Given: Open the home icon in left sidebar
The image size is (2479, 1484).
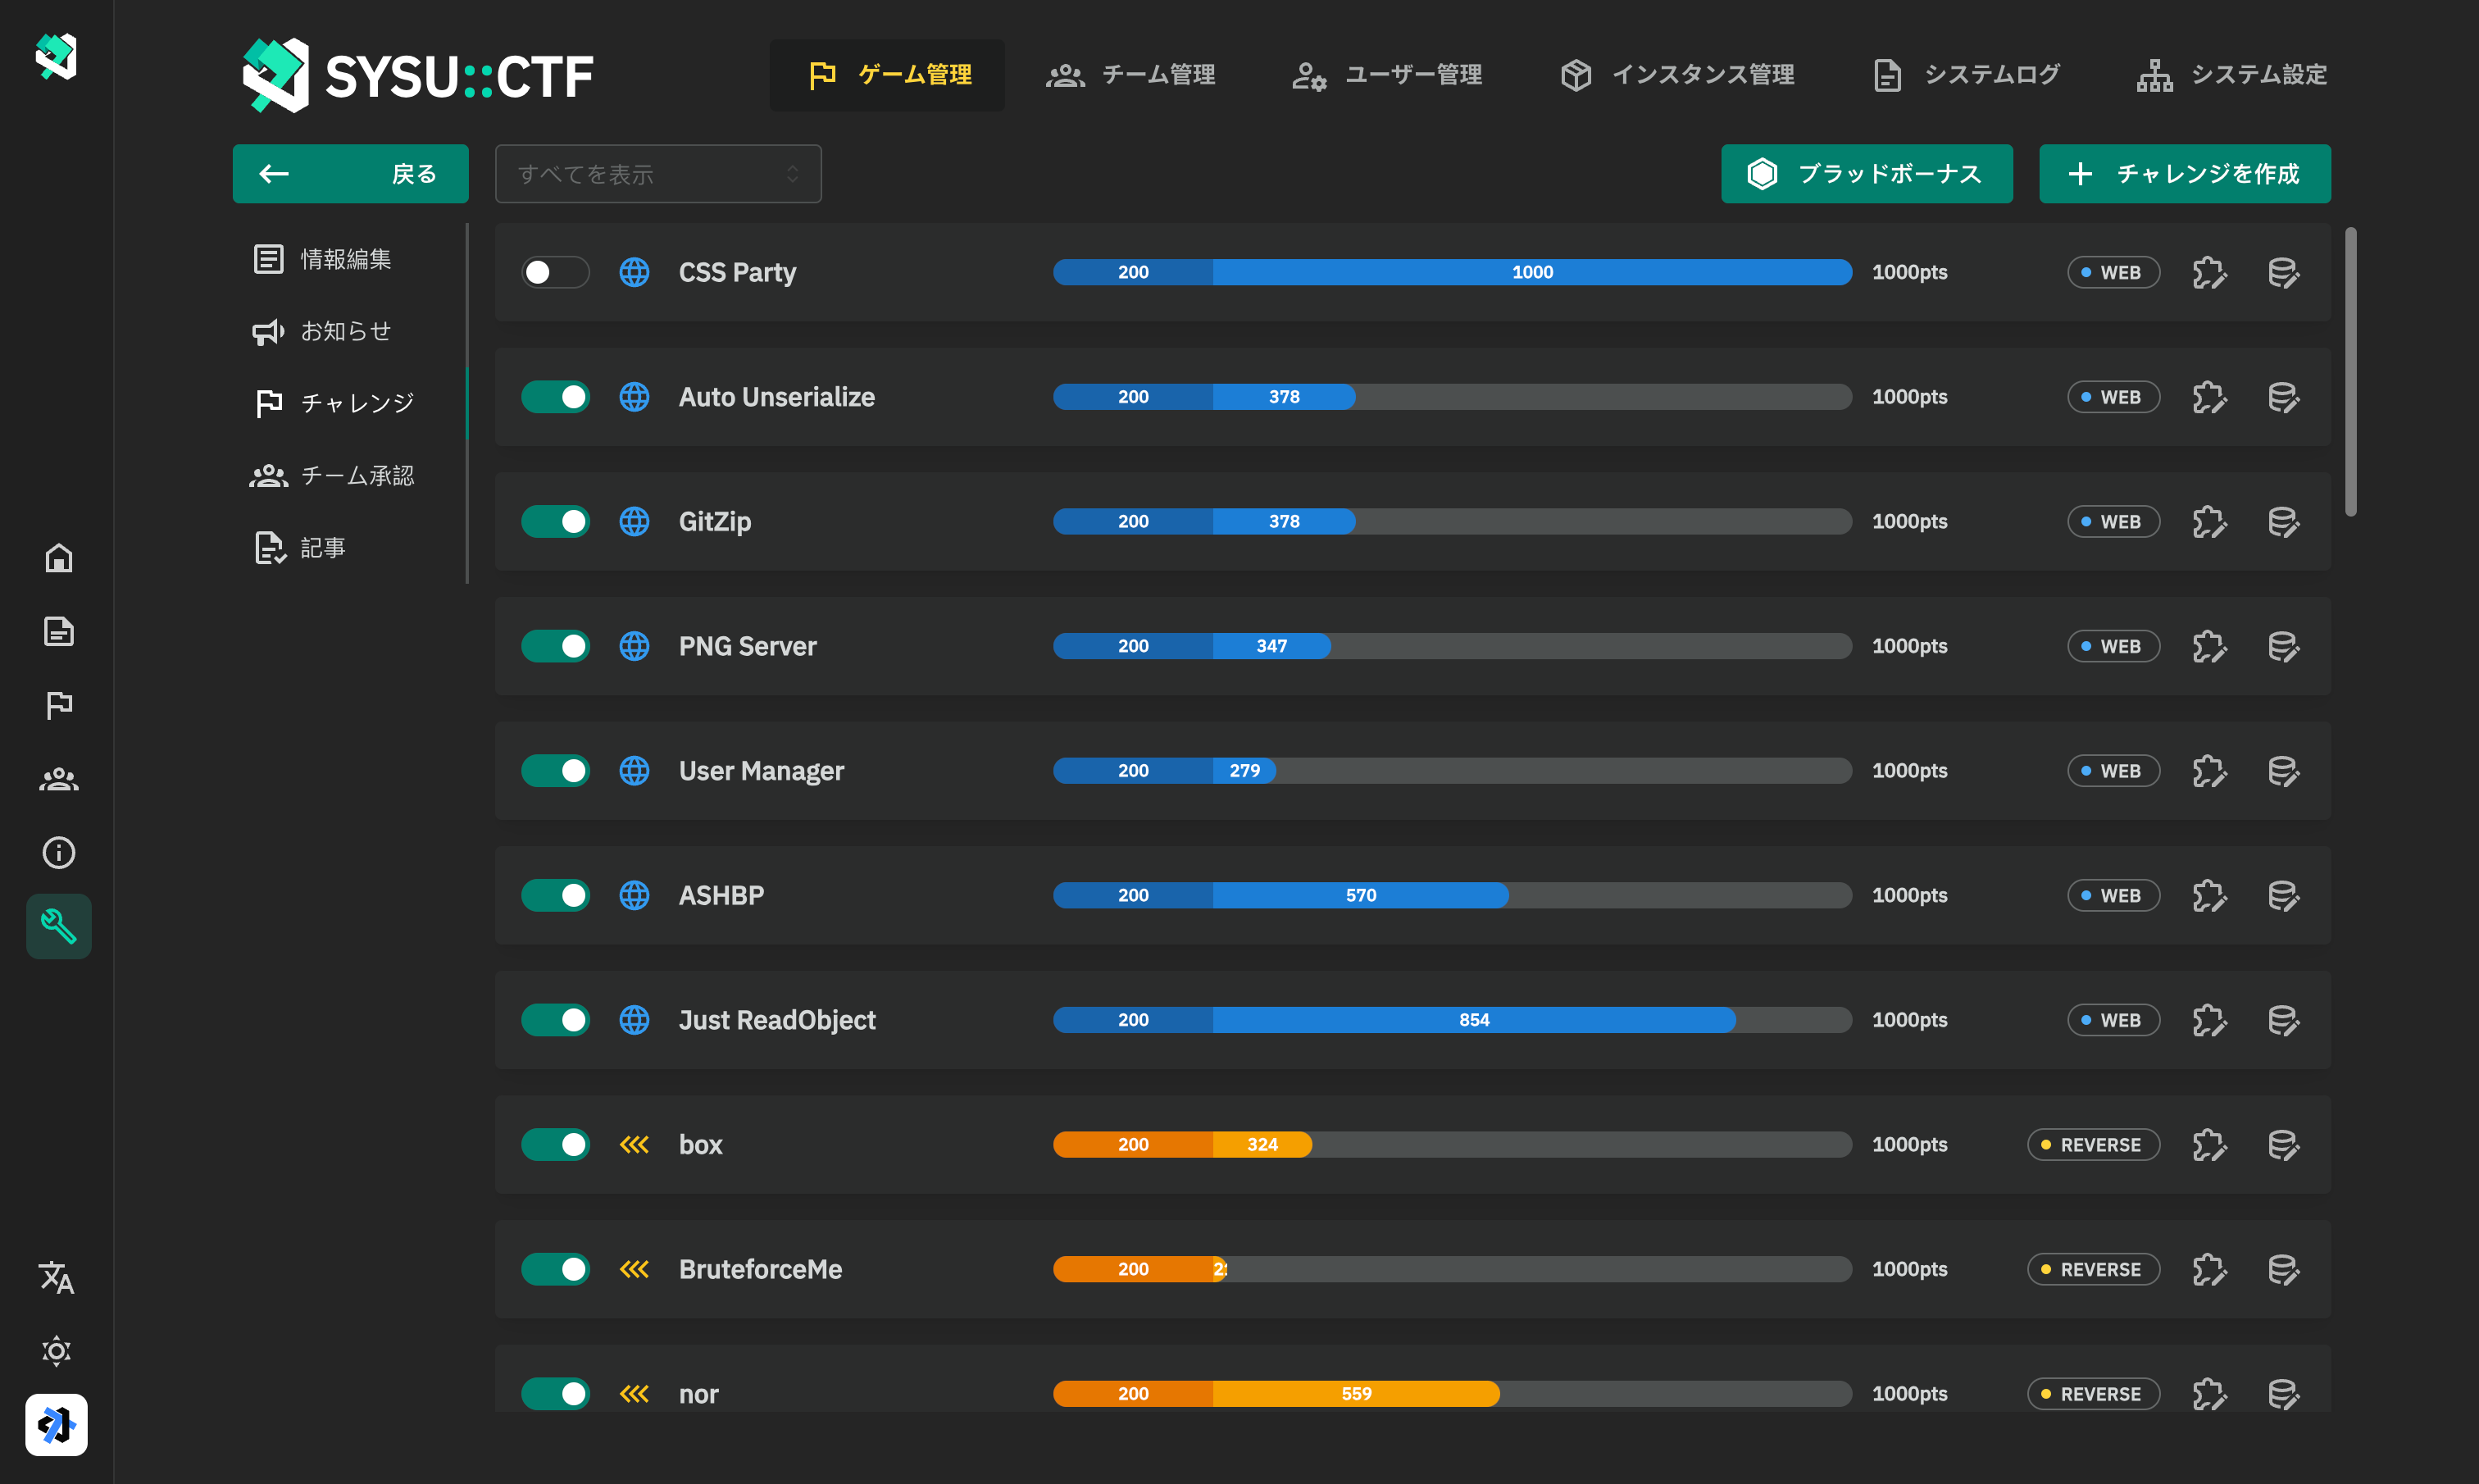Looking at the screenshot, I should pyautogui.click(x=58, y=558).
